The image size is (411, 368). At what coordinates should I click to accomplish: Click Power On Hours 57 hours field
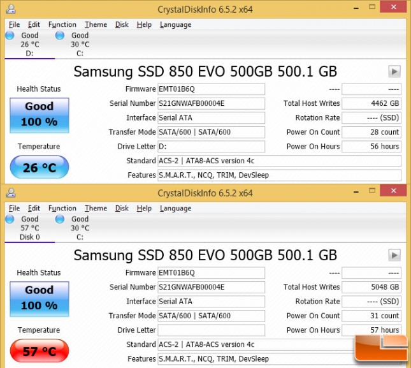coord(371,330)
